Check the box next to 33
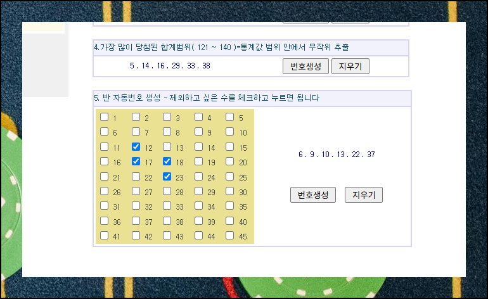Viewport: 488px width, 299px height. coord(167,206)
